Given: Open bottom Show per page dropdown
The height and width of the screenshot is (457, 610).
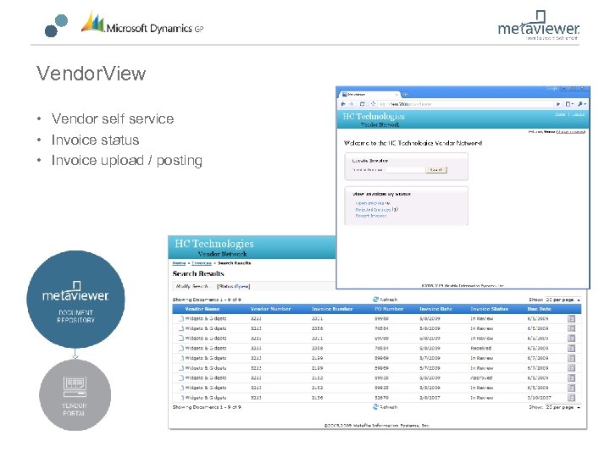Looking at the screenshot, I should (563, 407).
